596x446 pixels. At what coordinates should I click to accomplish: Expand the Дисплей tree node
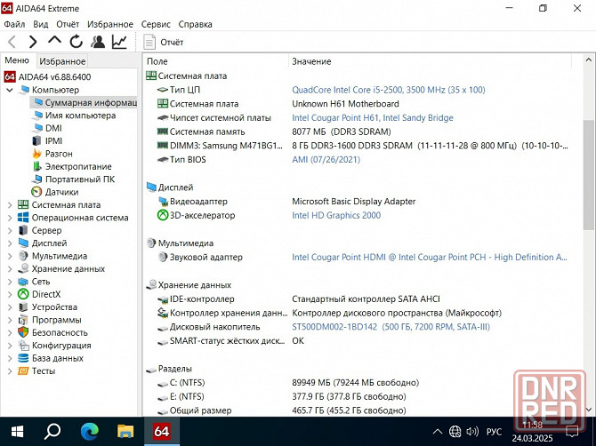[x=10, y=243]
